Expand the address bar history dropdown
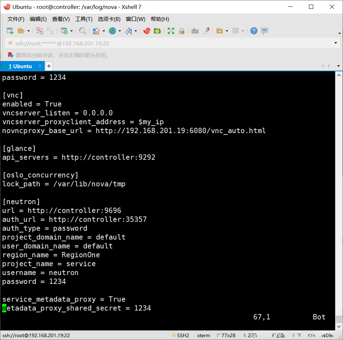This screenshot has width=343, height=340. [336, 43]
